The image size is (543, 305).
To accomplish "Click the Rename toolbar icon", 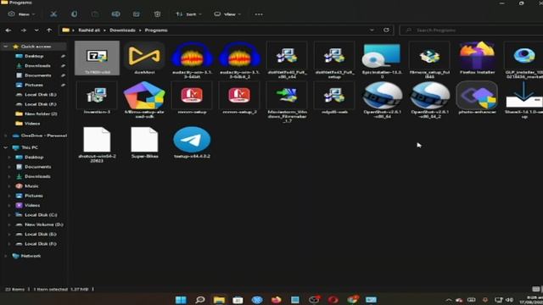I will (115, 14).
